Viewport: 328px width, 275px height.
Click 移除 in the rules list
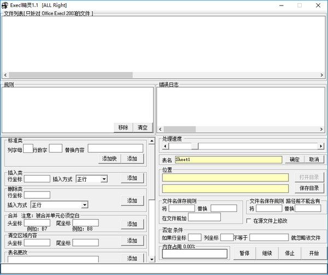point(123,127)
